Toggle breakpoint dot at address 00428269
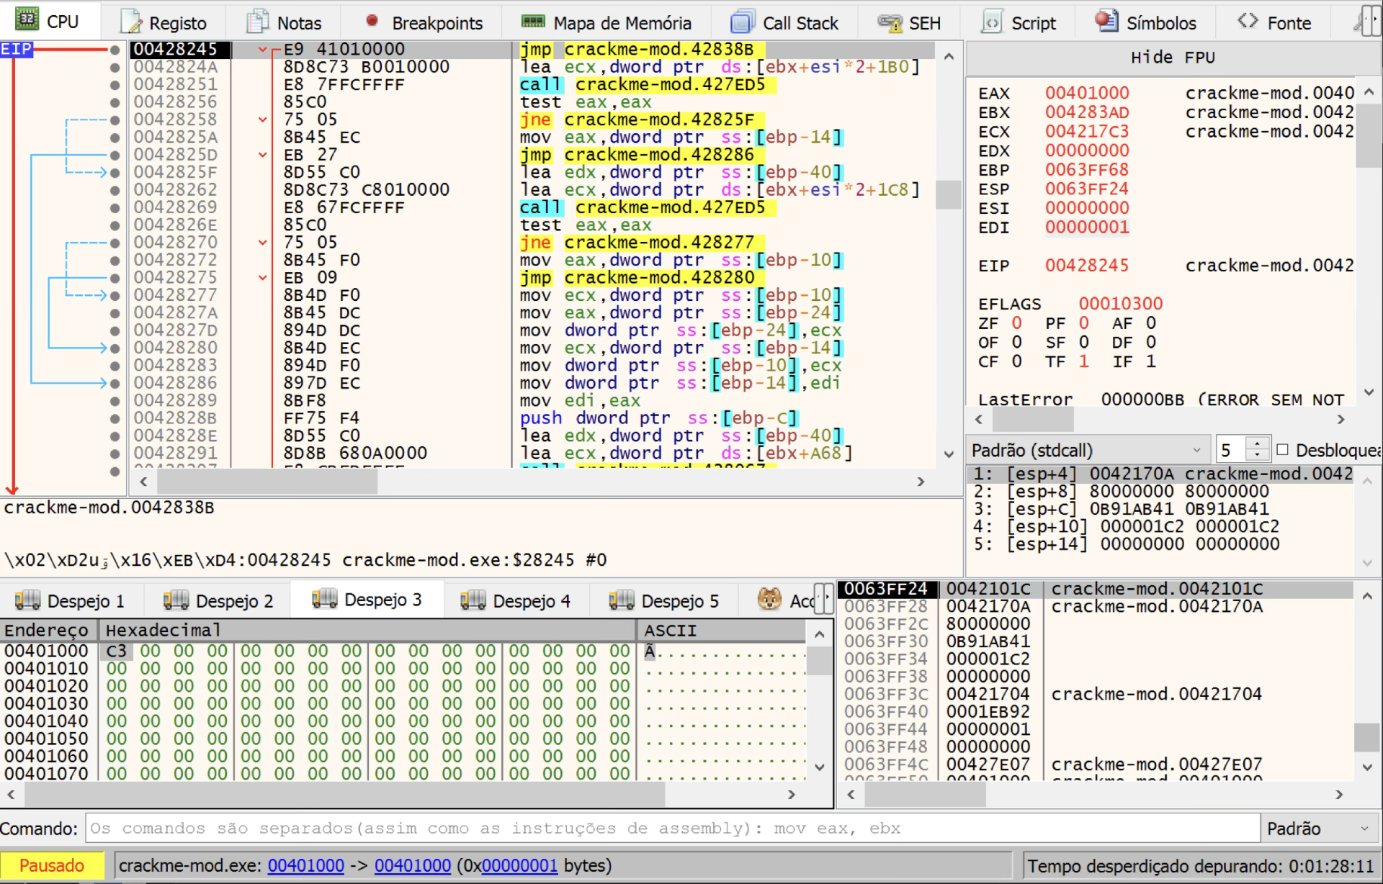The height and width of the screenshot is (884, 1383). tap(115, 207)
